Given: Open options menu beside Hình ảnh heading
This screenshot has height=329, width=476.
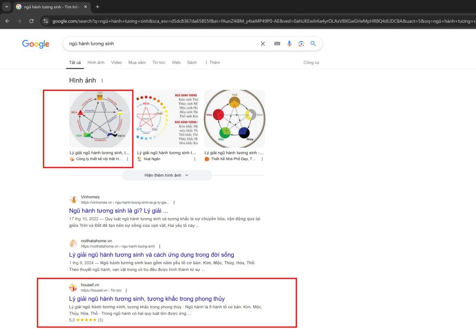Looking at the screenshot, I should pos(102,81).
